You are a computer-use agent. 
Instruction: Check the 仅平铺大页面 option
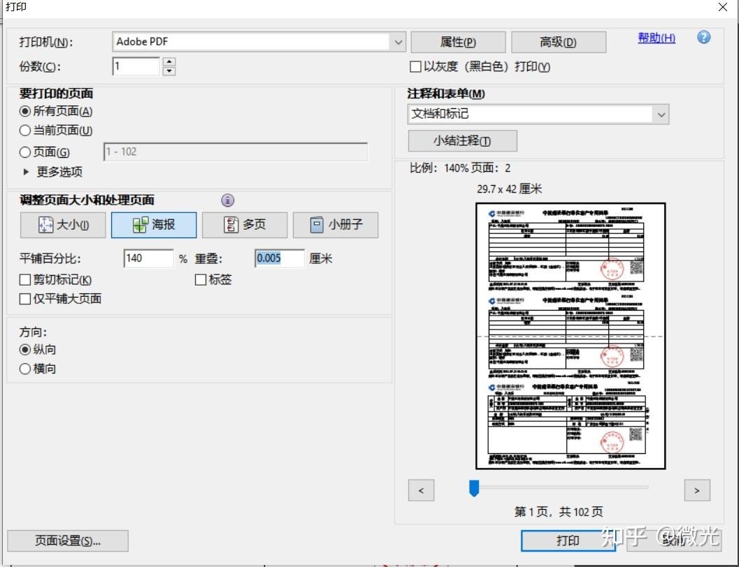[x=25, y=298]
